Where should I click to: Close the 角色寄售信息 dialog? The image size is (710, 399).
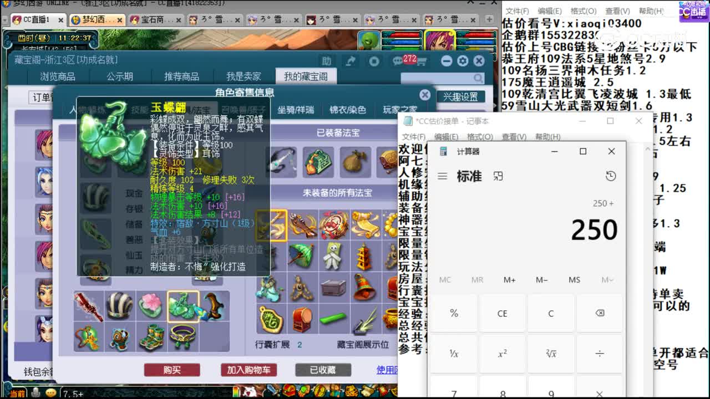(x=425, y=95)
